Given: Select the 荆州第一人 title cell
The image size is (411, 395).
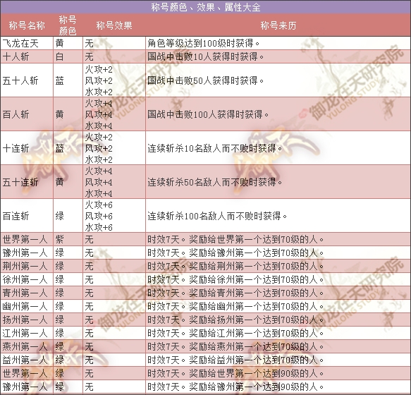Looking at the screenshot, I should 27,266.
